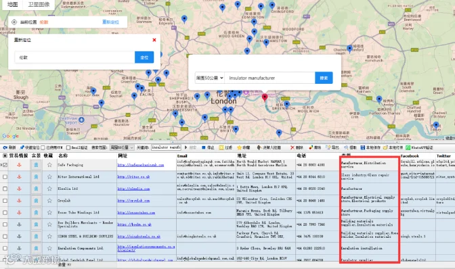Click the 电话 column header
The width and height of the screenshot is (455, 269).
point(301,155)
